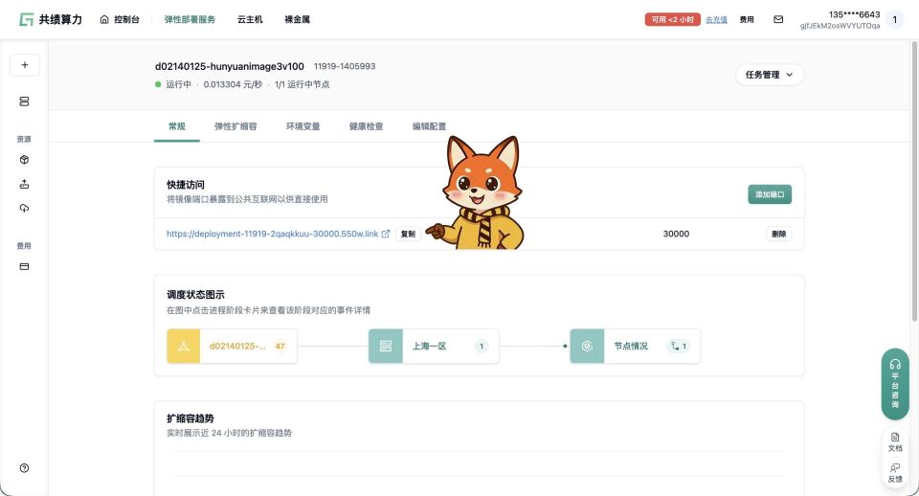Open the d02140125 yellow stage card
The height and width of the screenshot is (496, 919).
[232, 346]
